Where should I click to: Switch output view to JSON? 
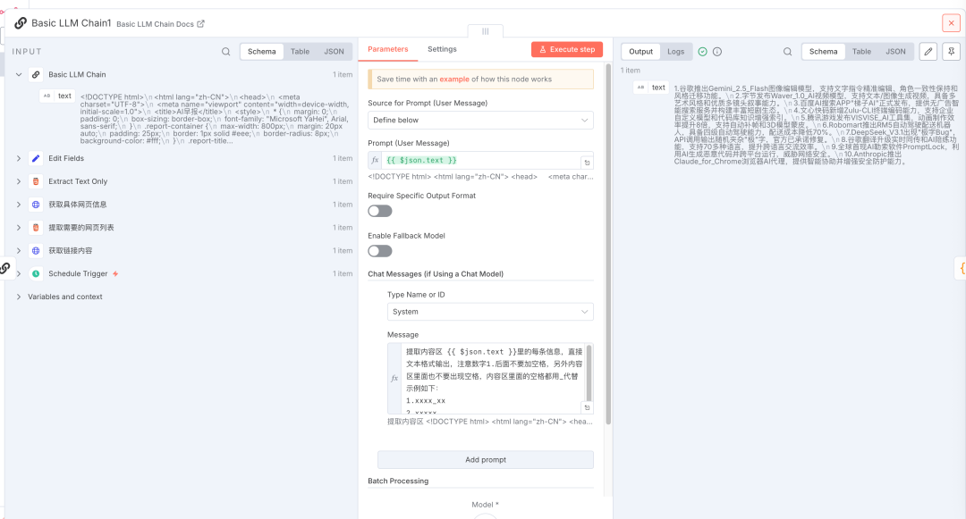click(895, 52)
